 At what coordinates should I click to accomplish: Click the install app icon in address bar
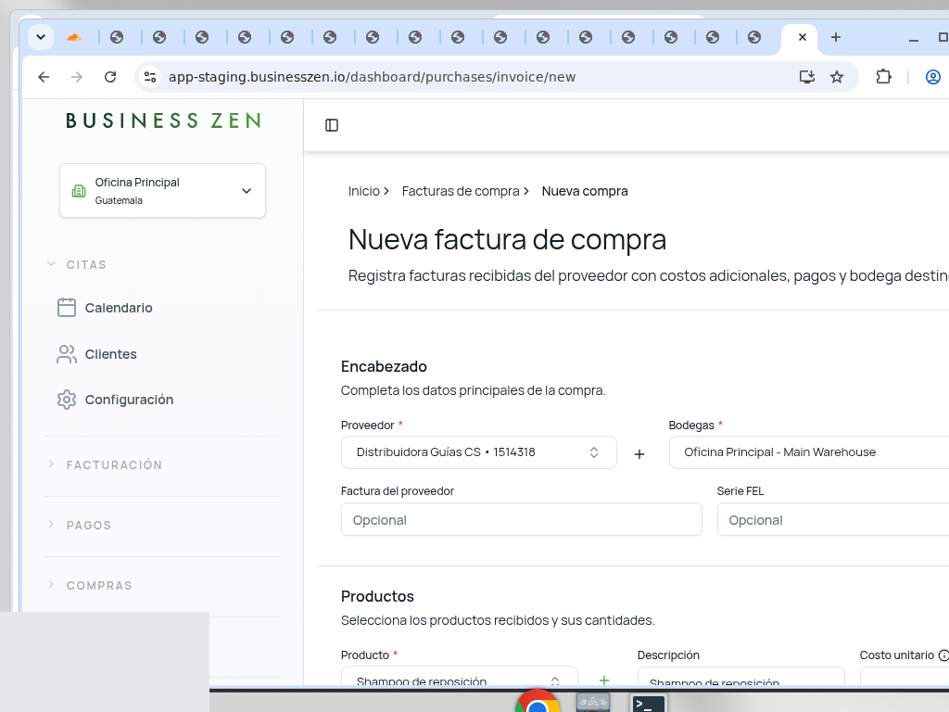pyautogui.click(x=807, y=77)
